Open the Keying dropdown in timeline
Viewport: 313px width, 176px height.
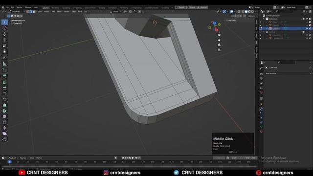click(x=23, y=158)
